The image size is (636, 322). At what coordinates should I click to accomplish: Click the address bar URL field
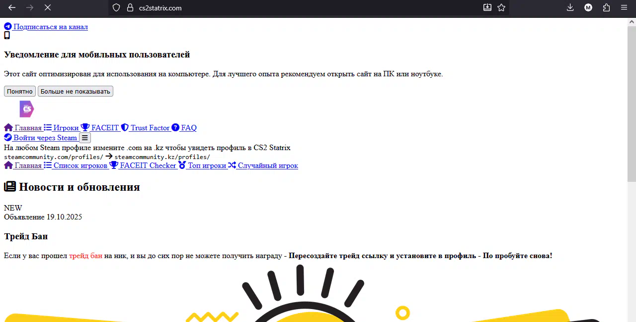(x=298, y=7)
